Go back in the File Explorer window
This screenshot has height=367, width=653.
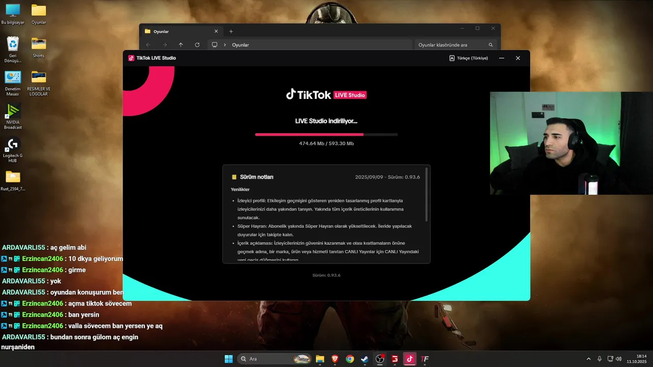pos(148,45)
